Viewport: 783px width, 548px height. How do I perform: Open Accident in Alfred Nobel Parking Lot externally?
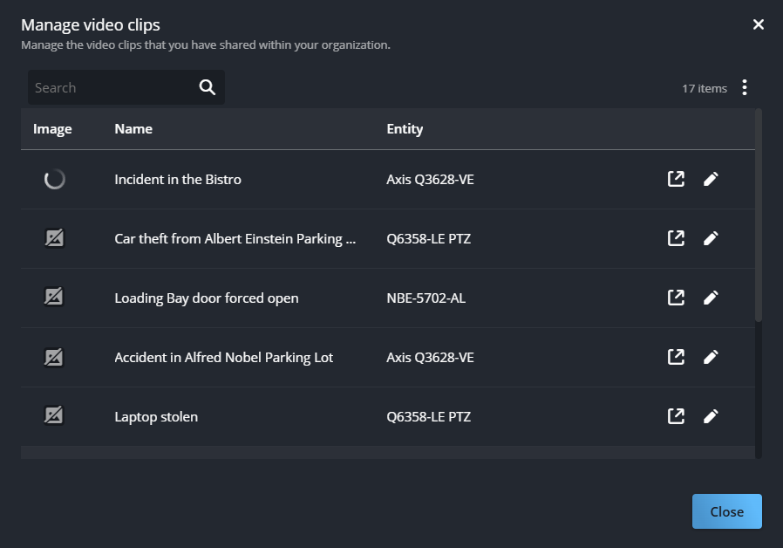tap(676, 357)
